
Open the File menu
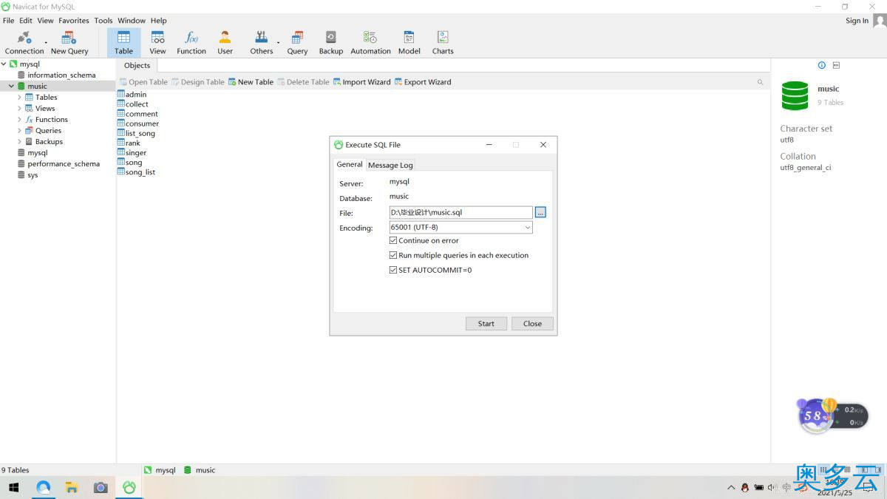(8, 21)
